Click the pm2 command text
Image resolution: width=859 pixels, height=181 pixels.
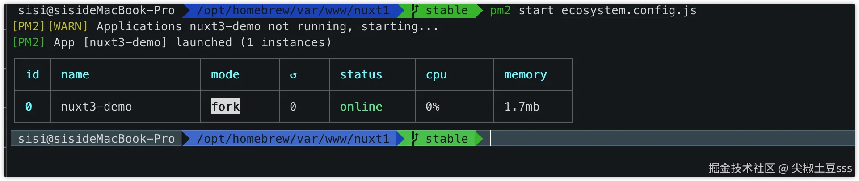click(x=500, y=10)
